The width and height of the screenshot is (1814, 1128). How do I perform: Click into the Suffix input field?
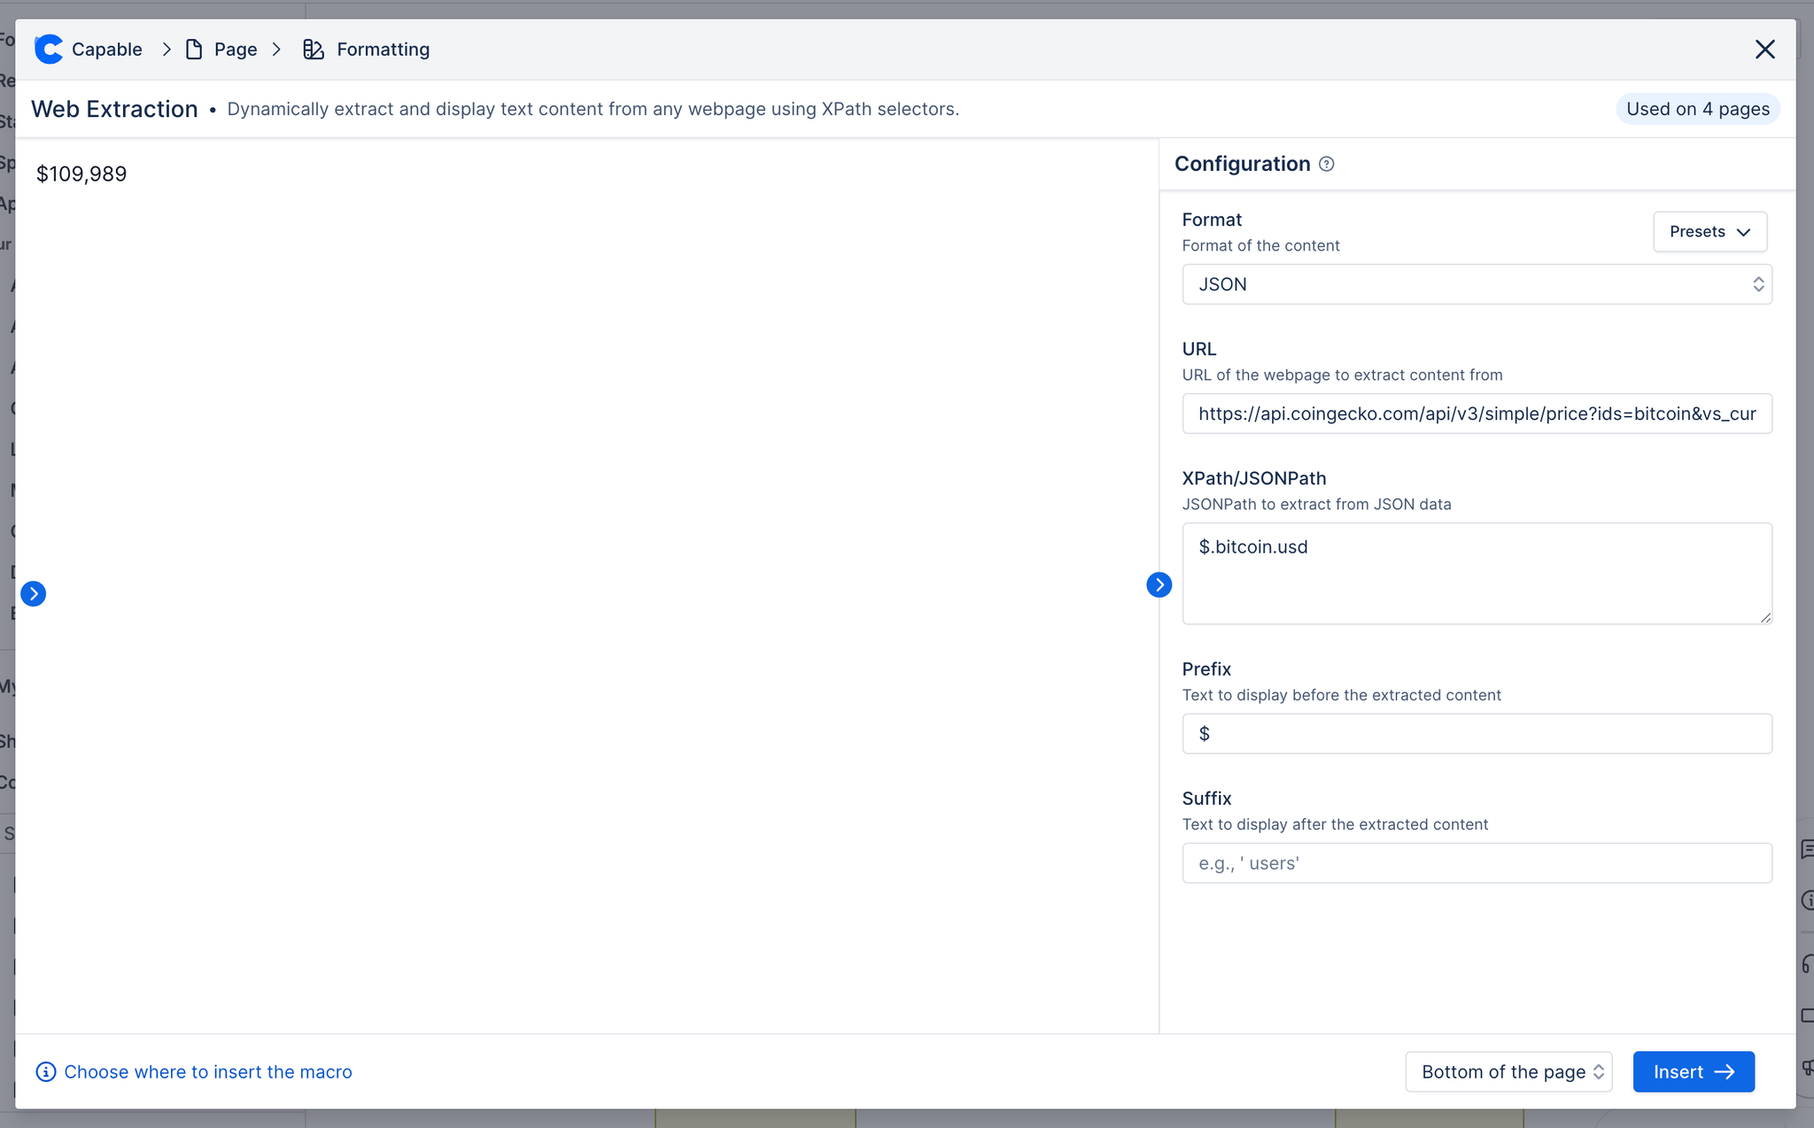[1477, 863]
